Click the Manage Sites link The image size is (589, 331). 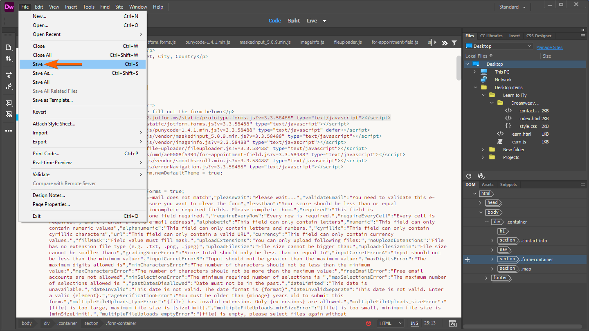pos(549,47)
